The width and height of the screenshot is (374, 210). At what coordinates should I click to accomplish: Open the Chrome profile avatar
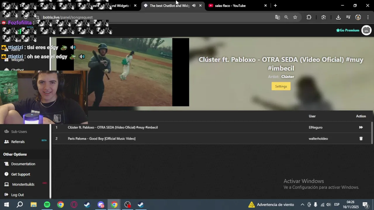(358, 17)
